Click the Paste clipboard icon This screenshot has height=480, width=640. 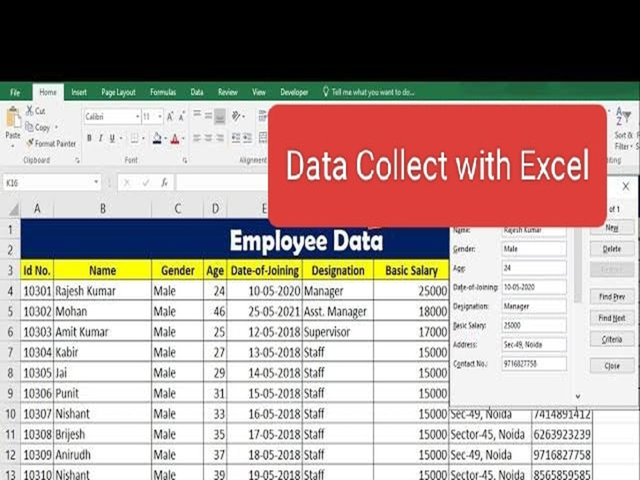click(x=13, y=117)
